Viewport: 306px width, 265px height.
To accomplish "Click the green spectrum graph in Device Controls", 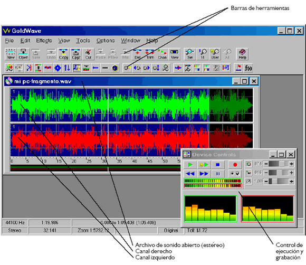I will click(211, 209).
